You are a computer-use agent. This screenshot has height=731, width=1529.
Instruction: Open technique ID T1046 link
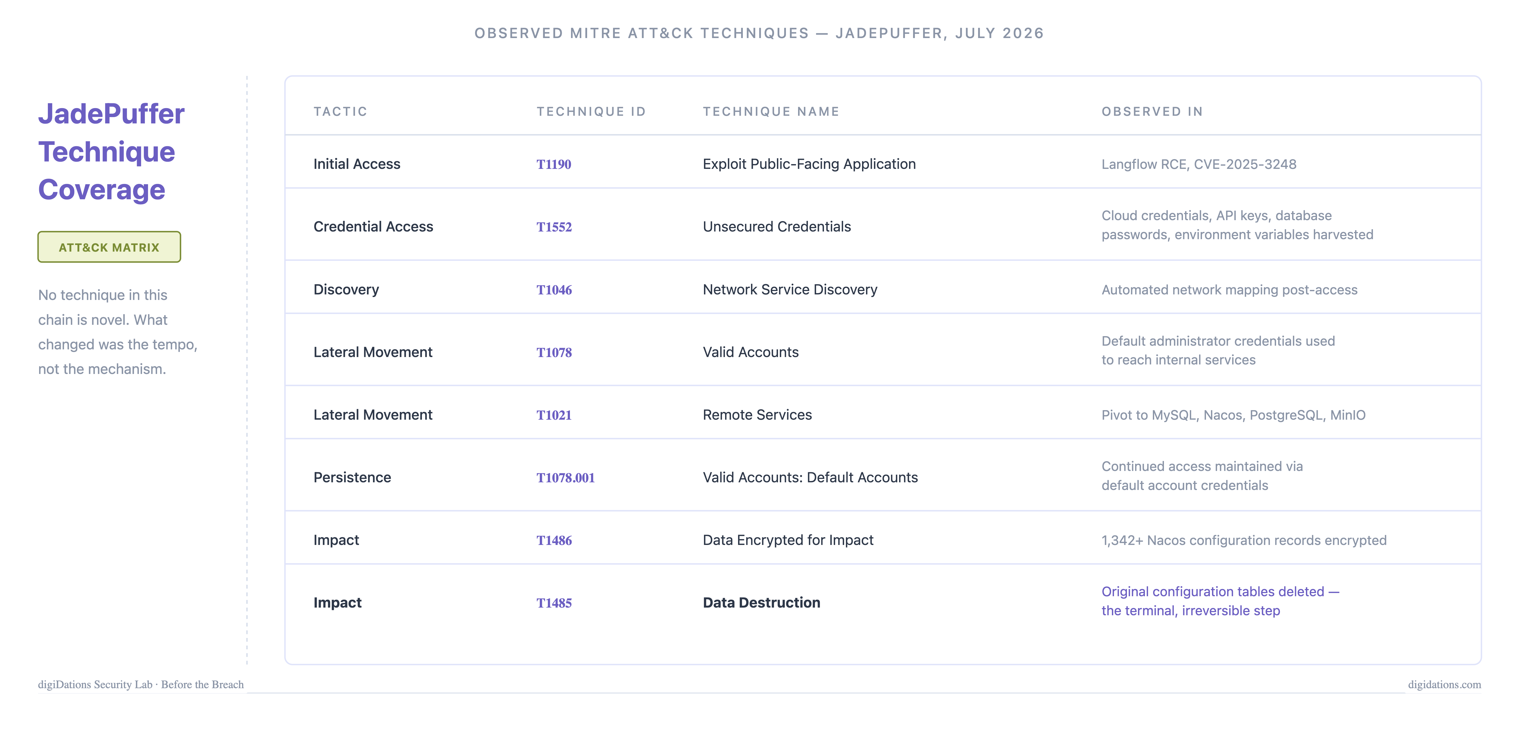coord(554,290)
